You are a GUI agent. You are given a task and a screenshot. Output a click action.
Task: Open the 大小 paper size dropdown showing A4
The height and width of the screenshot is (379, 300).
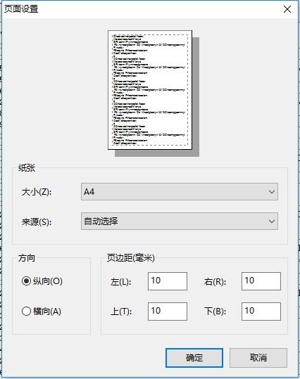click(x=180, y=192)
